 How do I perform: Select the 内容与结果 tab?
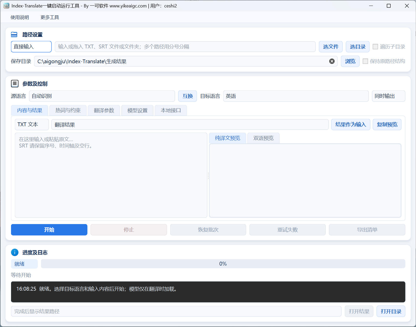(x=30, y=110)
